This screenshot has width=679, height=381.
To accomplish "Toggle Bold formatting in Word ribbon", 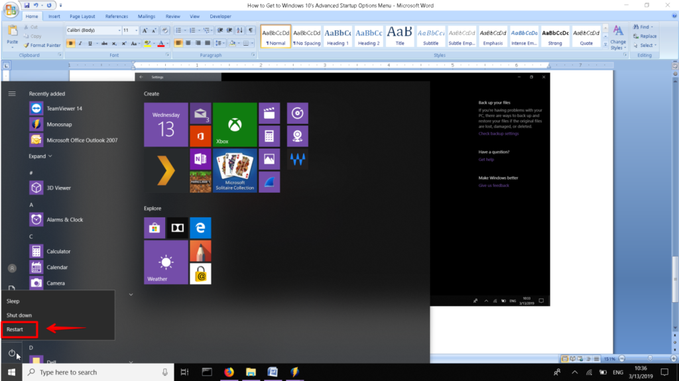I will coord(70,43).
